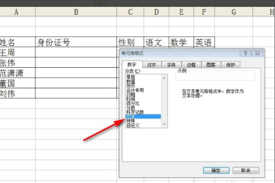Switch to the 数字 tab

[x=132, y=65]
